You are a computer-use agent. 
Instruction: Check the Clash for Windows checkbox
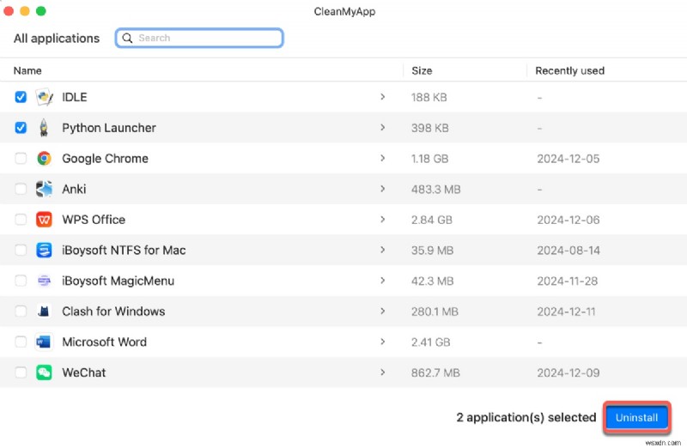point(21,312)
